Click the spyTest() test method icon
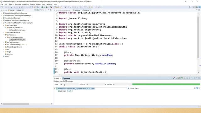Viewport: 201px width, 113px height. pyautogui.click(x=59, y=91)
